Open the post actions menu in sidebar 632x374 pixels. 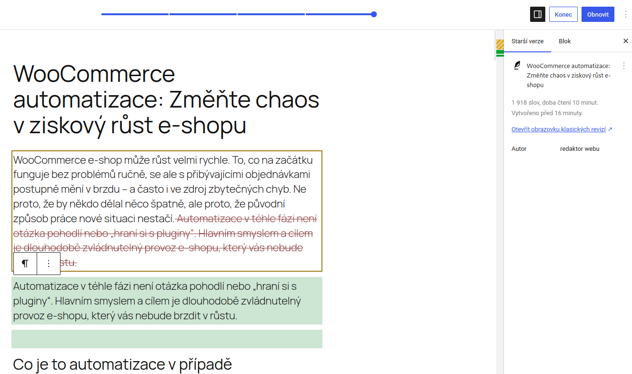click(624, 66)
